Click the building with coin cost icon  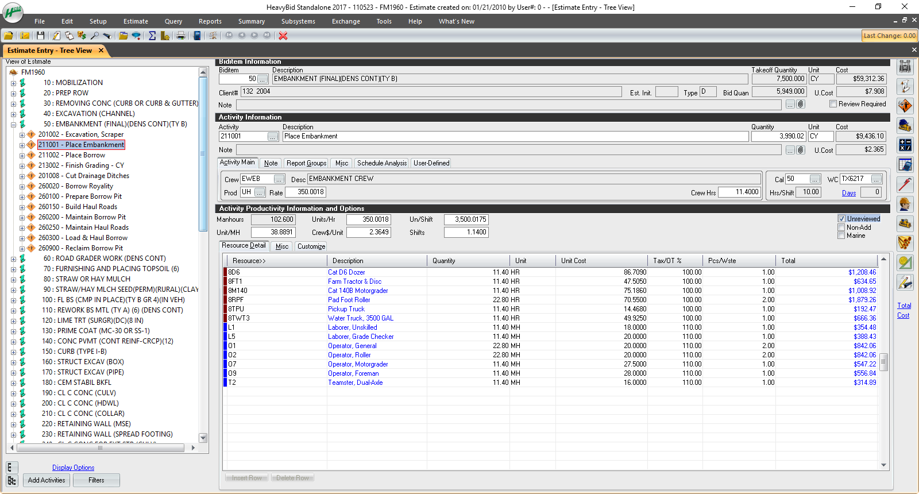[x=165, y=36]
